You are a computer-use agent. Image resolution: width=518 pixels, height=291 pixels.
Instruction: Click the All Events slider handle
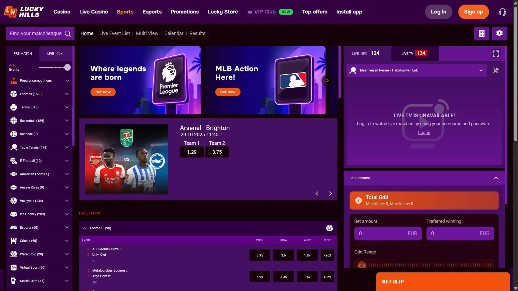(x=67, y=67)
